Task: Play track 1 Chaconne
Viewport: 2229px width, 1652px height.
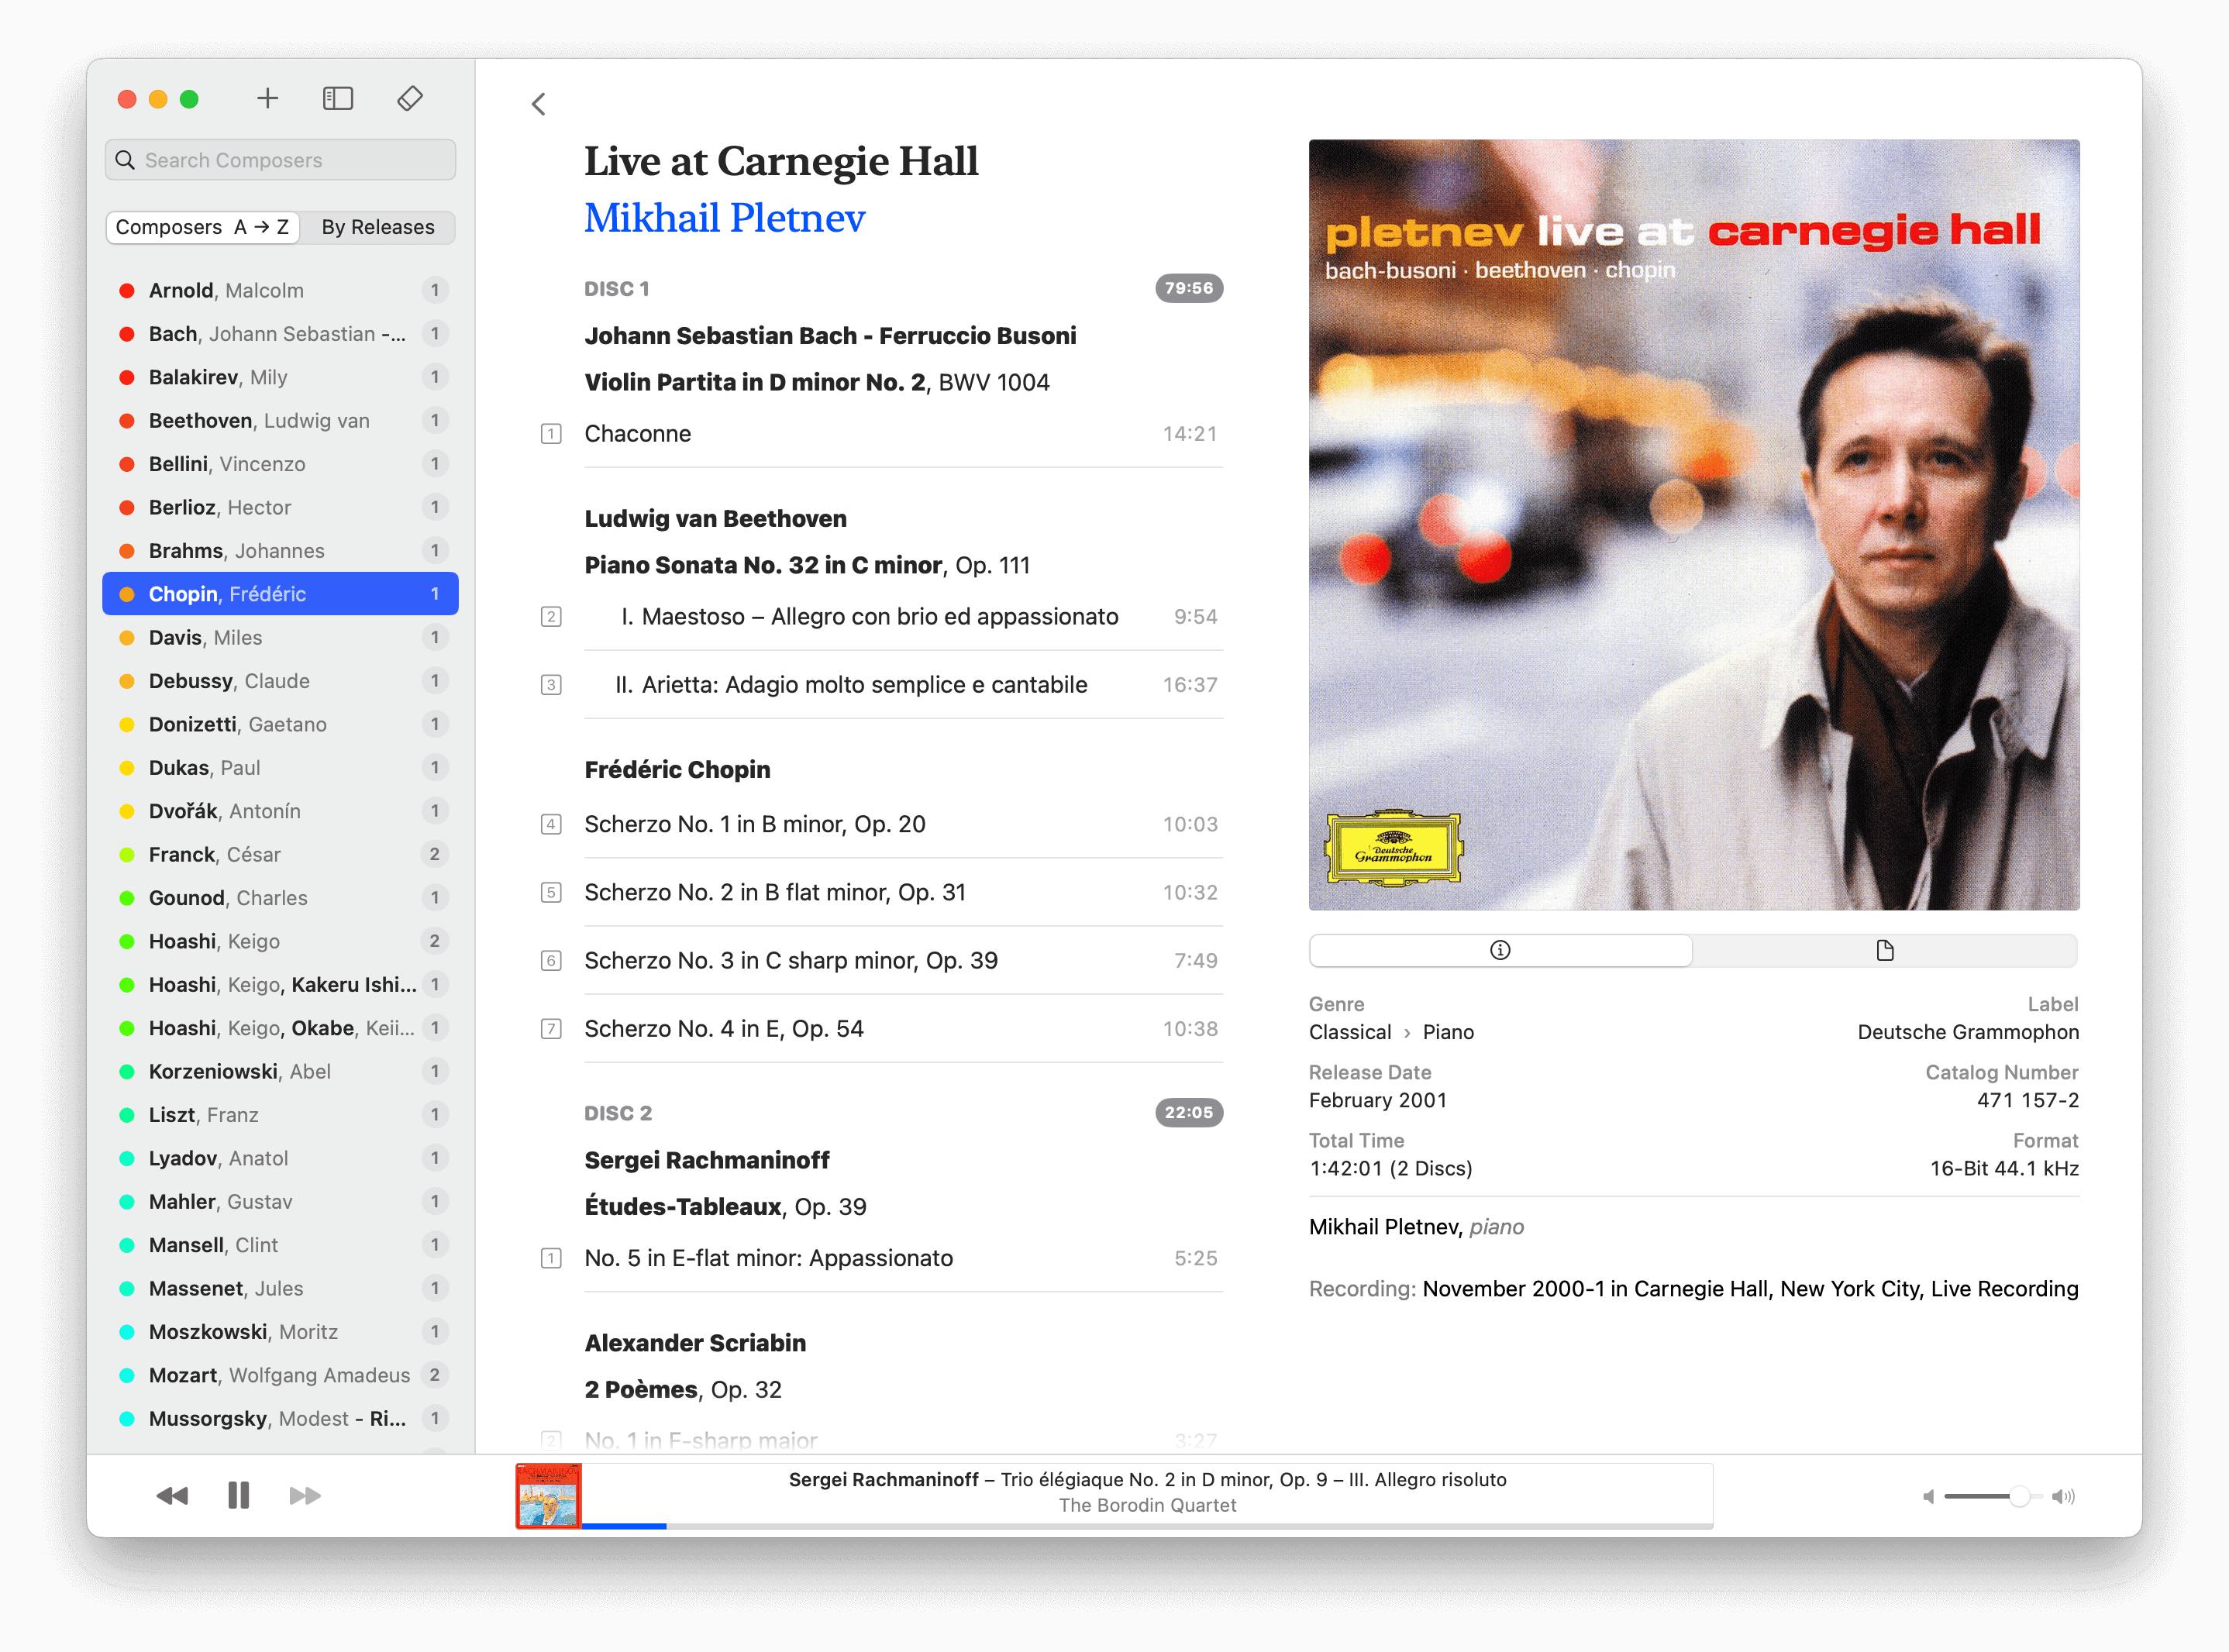Action: pyautogui.click(x=637, y=434)
